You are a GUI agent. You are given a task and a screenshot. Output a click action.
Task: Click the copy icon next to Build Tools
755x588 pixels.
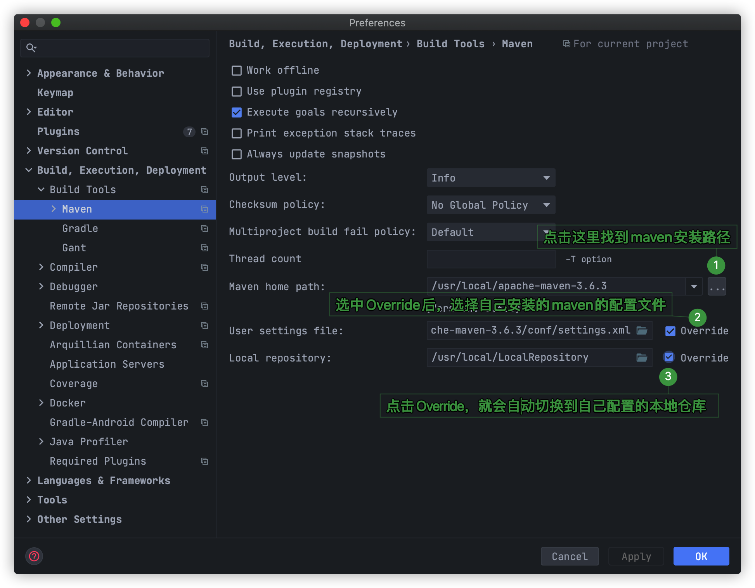click(x=204, y=189)
